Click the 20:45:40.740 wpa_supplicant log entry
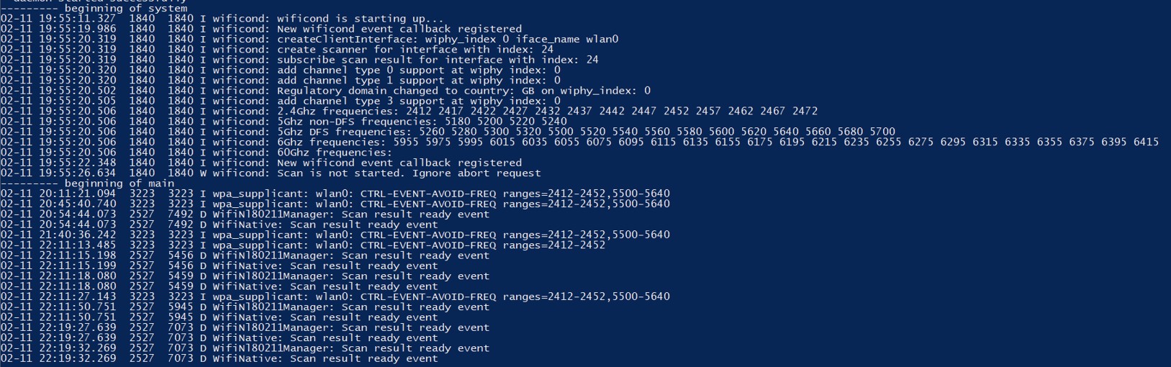This screenshot has height=367, width=1171. [335, 204]
